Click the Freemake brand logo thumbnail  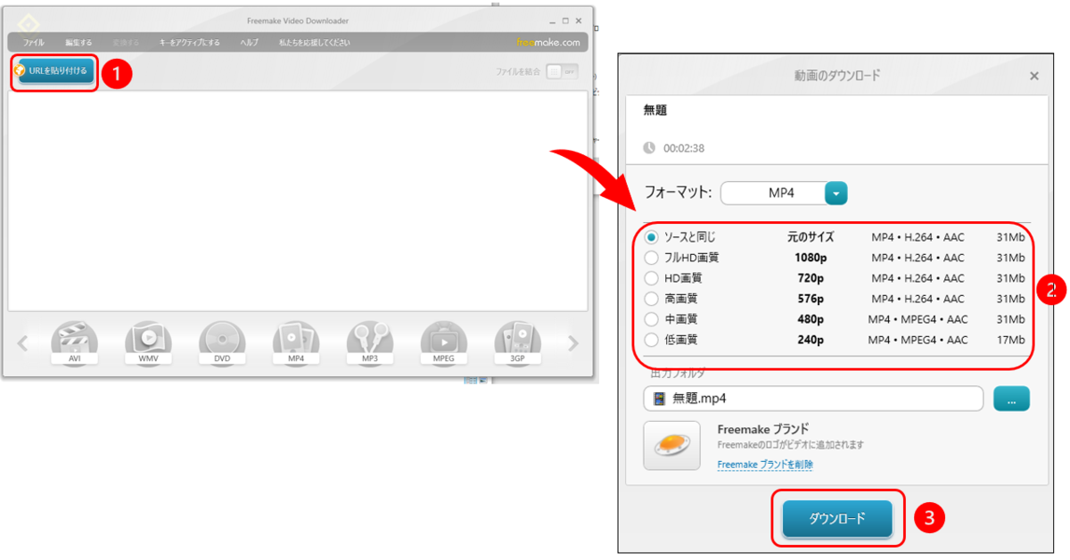[x=671, y=446]
